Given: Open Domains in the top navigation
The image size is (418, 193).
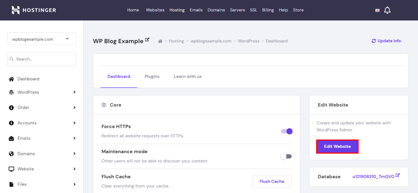Looking at the screenshot, I should point(216,10).
